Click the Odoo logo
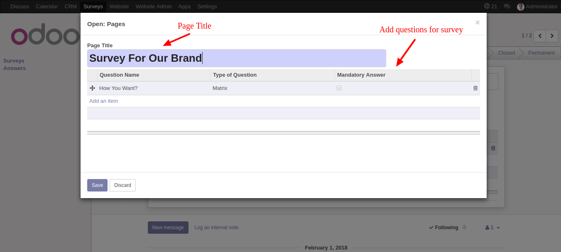The image size is (561, 252). tap(45, 36)
